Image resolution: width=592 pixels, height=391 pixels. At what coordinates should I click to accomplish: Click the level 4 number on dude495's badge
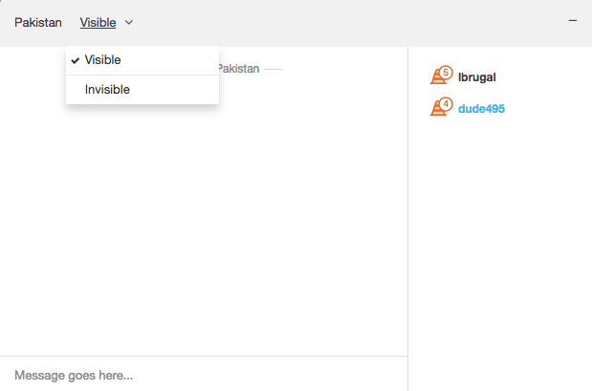tap(446, 103)
